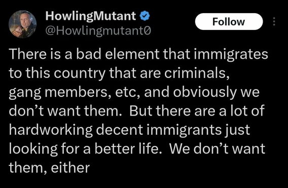This screenshot has height=188, width=288.
Task: Open HowlingMutant's profile picture
Action: coord(23,24)
